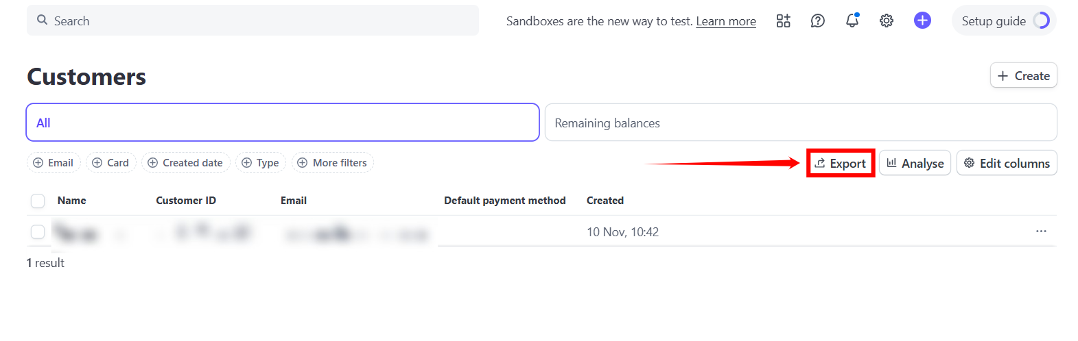Viewport: 1078px width, 341px height.
Task: Open the notifications bell
Action: (x=852, y=21)
